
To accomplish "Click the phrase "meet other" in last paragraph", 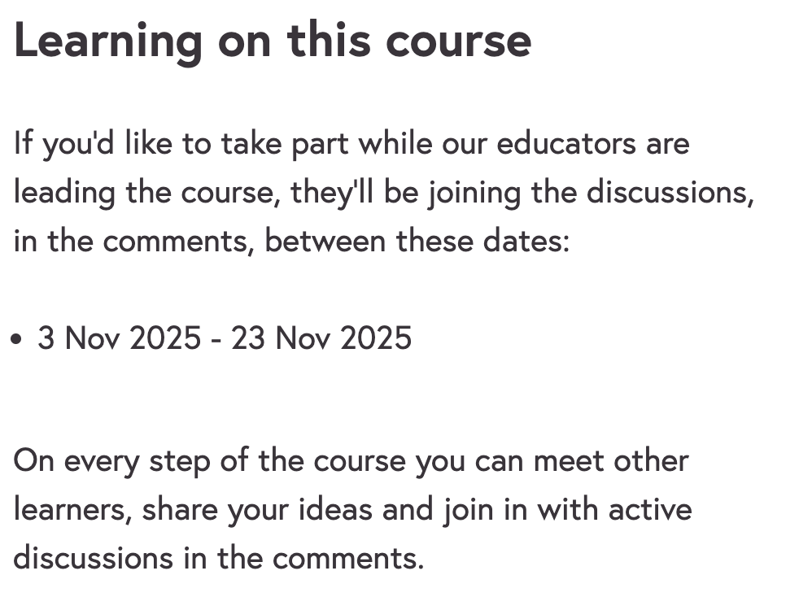I will 610,461.
